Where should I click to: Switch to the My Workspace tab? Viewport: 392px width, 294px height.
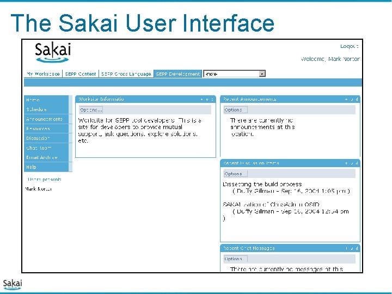[x=43, y=73]
